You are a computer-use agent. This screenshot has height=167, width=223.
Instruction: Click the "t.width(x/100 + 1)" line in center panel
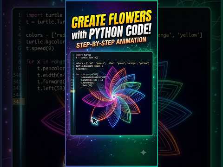click(92, 80)
